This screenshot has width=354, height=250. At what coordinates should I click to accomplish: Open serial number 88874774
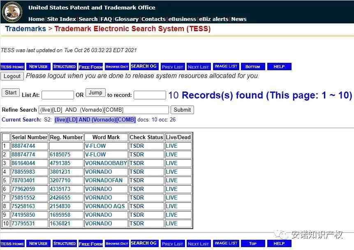[23, 155]
